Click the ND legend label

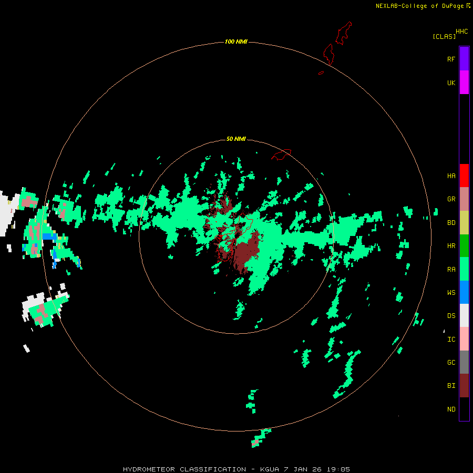click(451, 409)
